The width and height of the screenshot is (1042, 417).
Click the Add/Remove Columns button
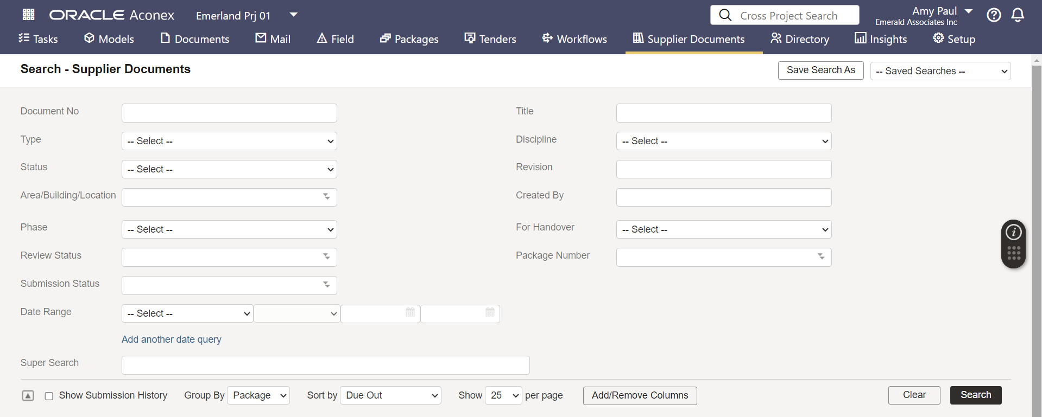(x=640, y=395)
